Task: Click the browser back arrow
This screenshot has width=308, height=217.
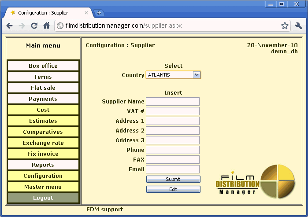Action: [x=9, y=26]
